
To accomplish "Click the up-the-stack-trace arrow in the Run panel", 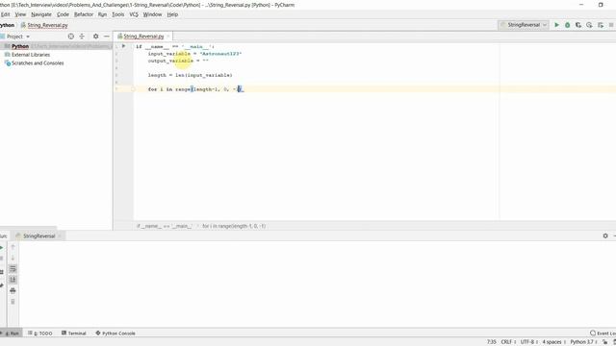I will tap(13, 247).
